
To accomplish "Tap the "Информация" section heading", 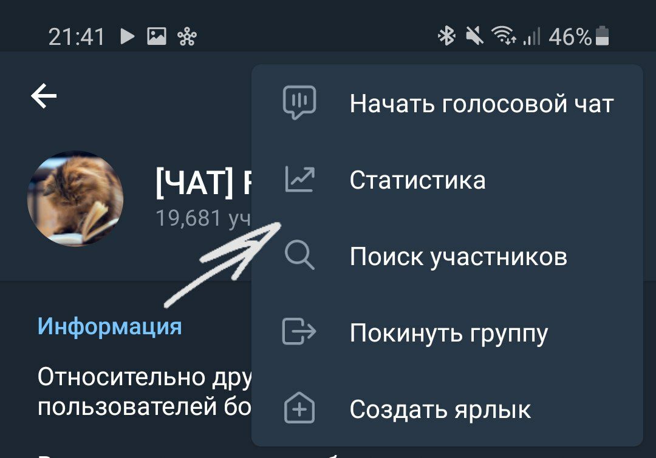I will click(109, 326).
